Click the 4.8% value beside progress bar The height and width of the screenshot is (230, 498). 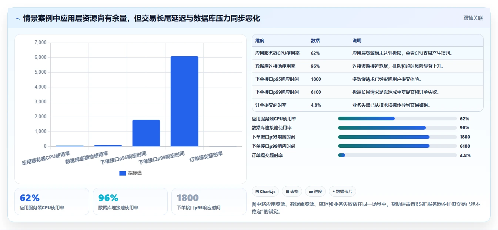pyautogui.click(x=465, y=156)
